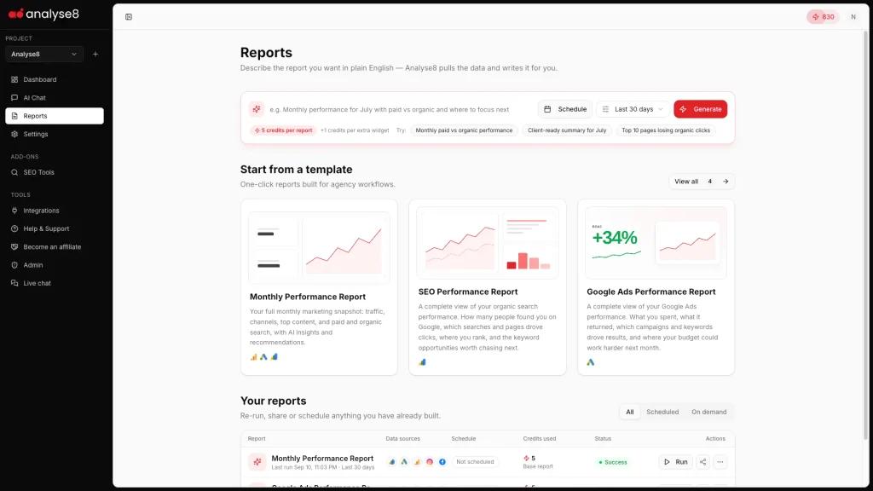Open the Last 30 days dropdown

633,109
